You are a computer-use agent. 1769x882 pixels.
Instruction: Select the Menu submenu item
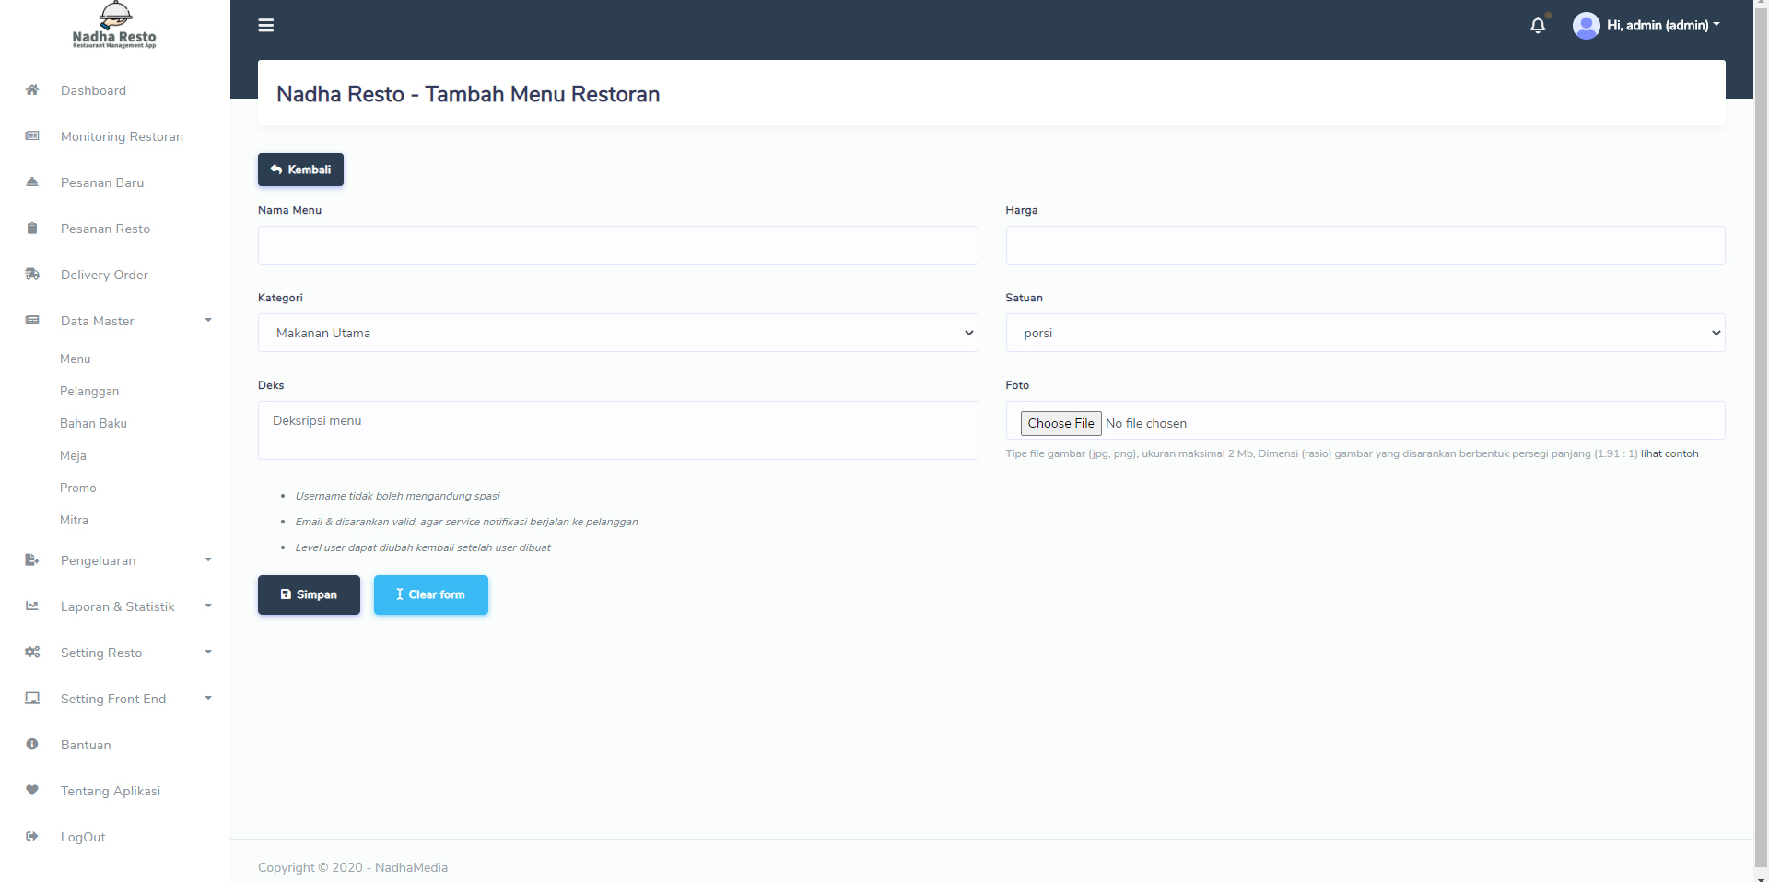point(76,359)
